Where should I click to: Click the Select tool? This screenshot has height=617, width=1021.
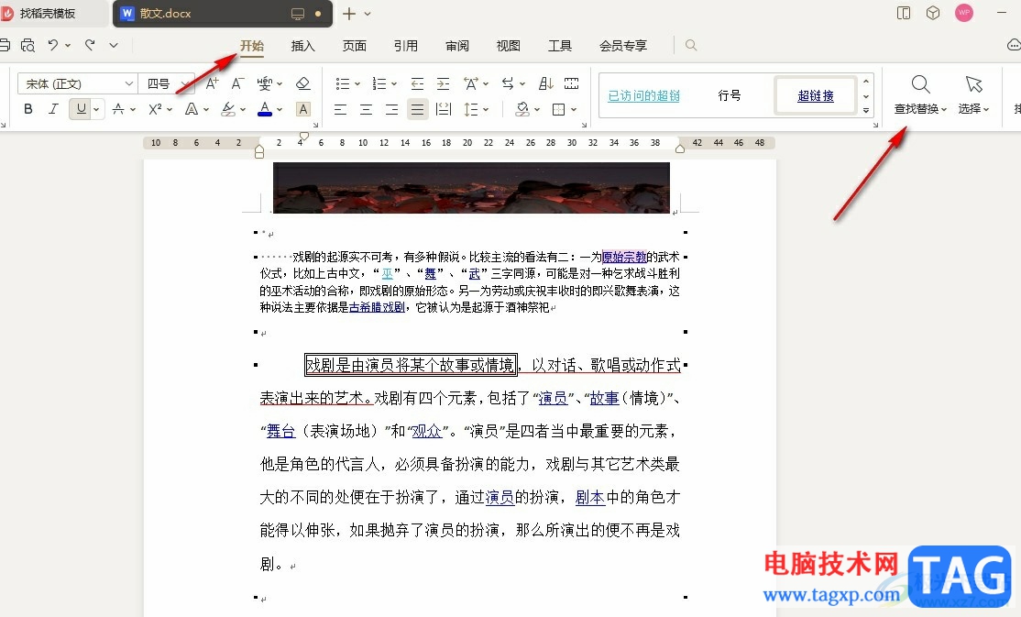point(973,94)
